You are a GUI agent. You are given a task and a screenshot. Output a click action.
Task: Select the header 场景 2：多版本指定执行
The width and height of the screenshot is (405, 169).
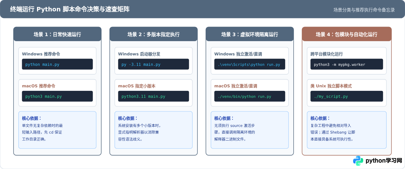click(153, 34)
